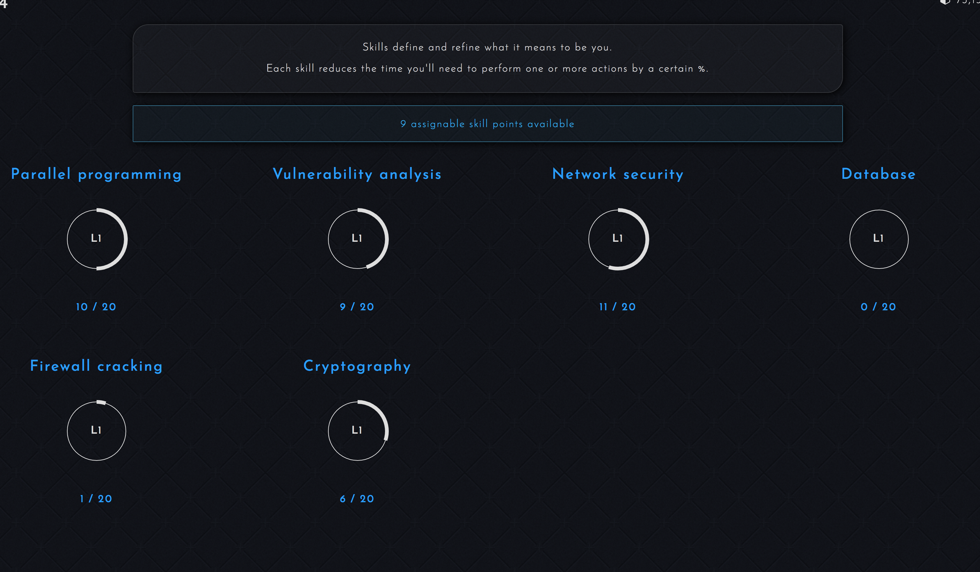Viewport: 980px width, 572px height.
Task: Select the Cryptography skill title
Action: 357,365
